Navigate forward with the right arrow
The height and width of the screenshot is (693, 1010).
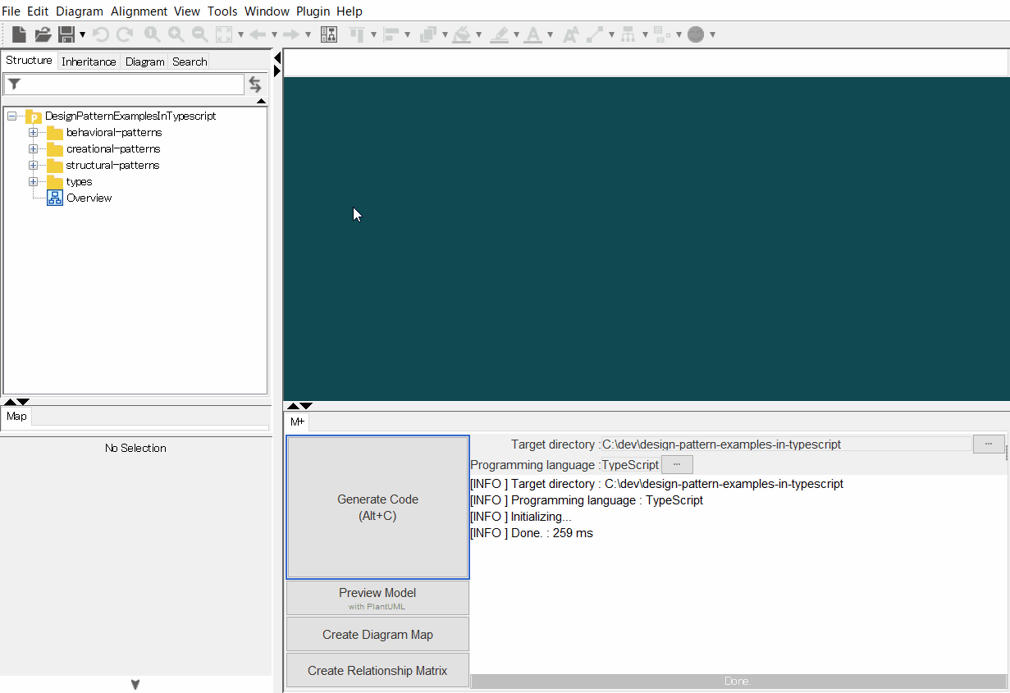click(x=290, y=34)
